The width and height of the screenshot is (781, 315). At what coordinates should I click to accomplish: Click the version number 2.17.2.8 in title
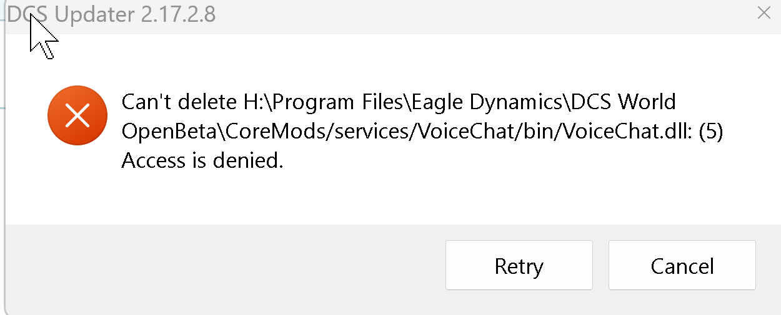click(x=179, y=14)
